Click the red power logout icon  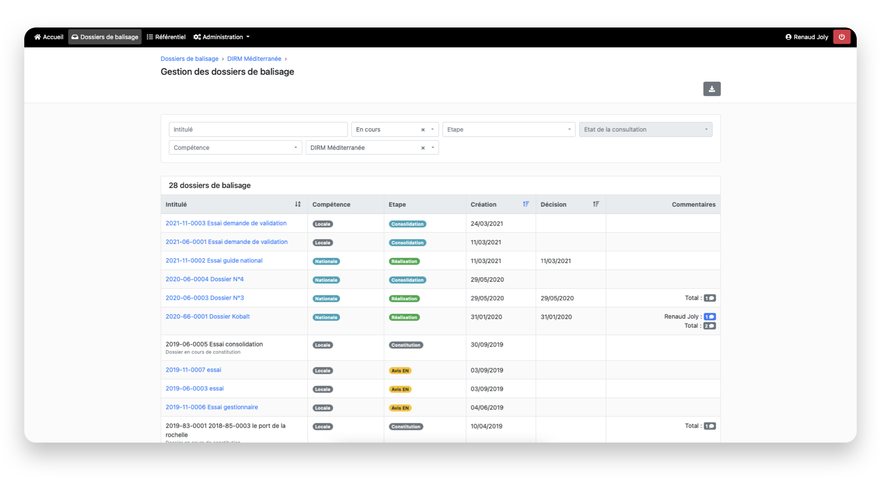(842, 37)
